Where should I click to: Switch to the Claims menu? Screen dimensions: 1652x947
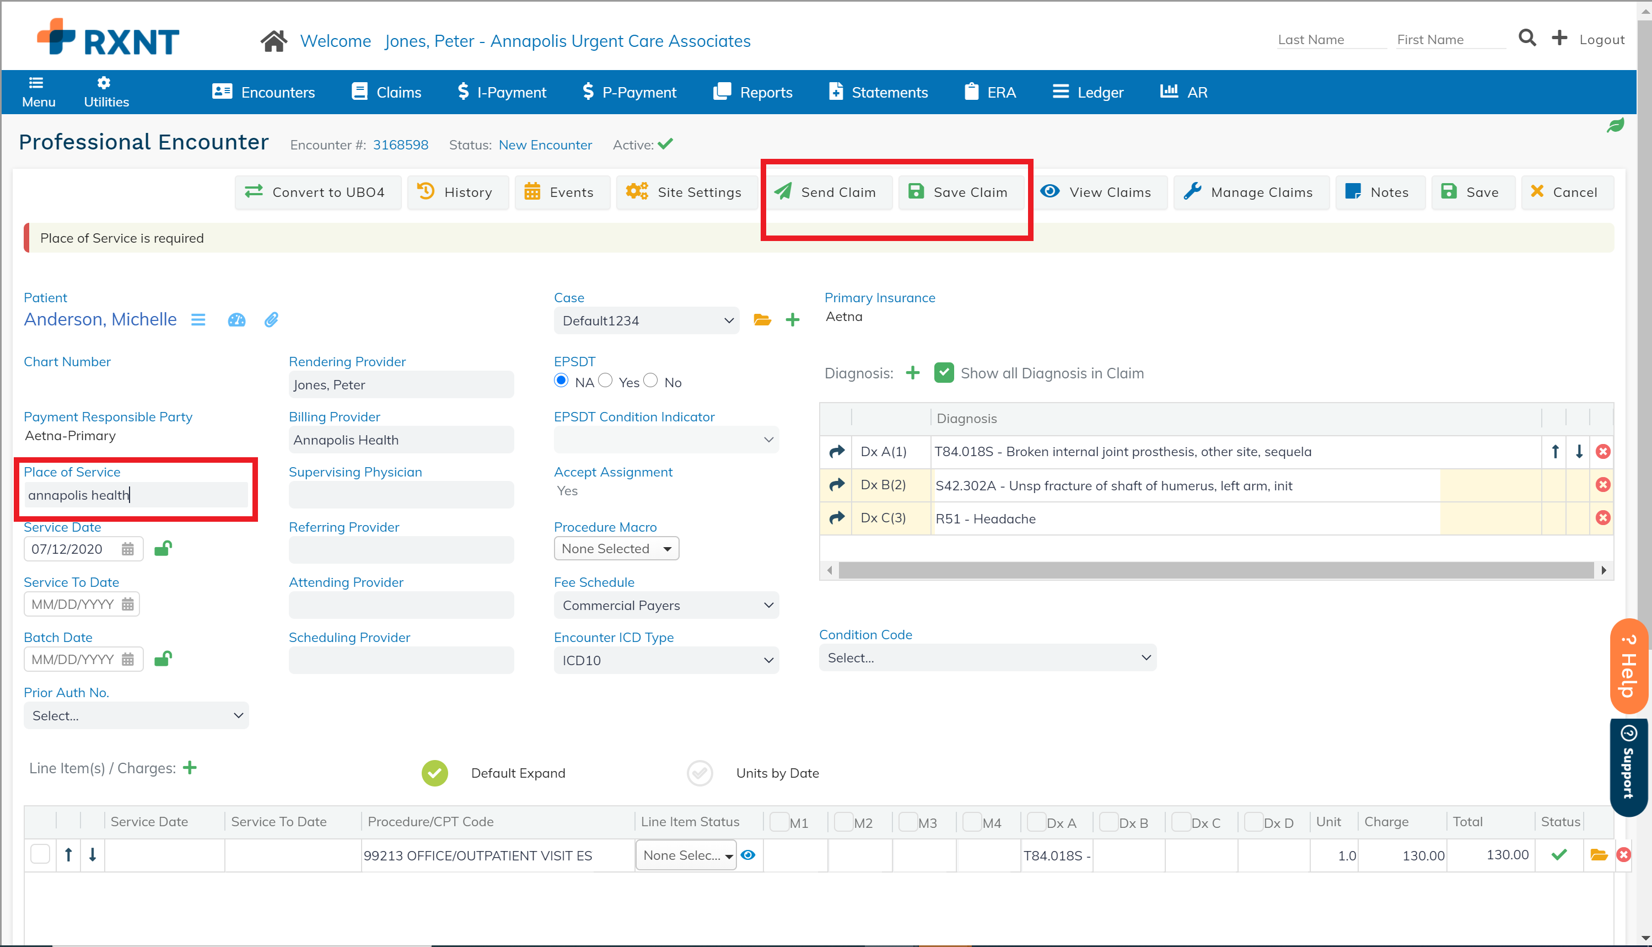click(x=386, y=92)
